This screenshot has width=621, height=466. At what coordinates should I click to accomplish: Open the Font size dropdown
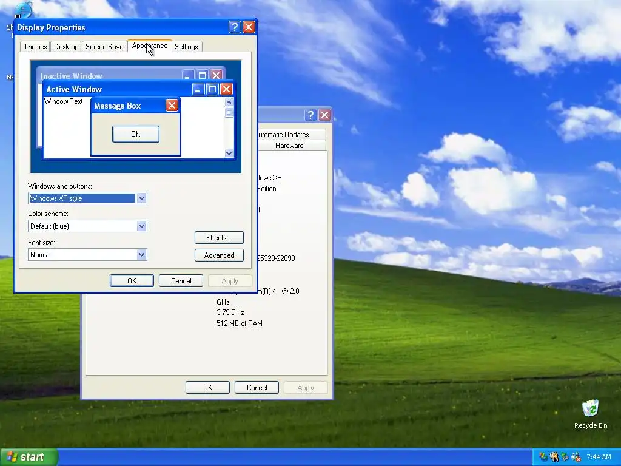point(87,255)
